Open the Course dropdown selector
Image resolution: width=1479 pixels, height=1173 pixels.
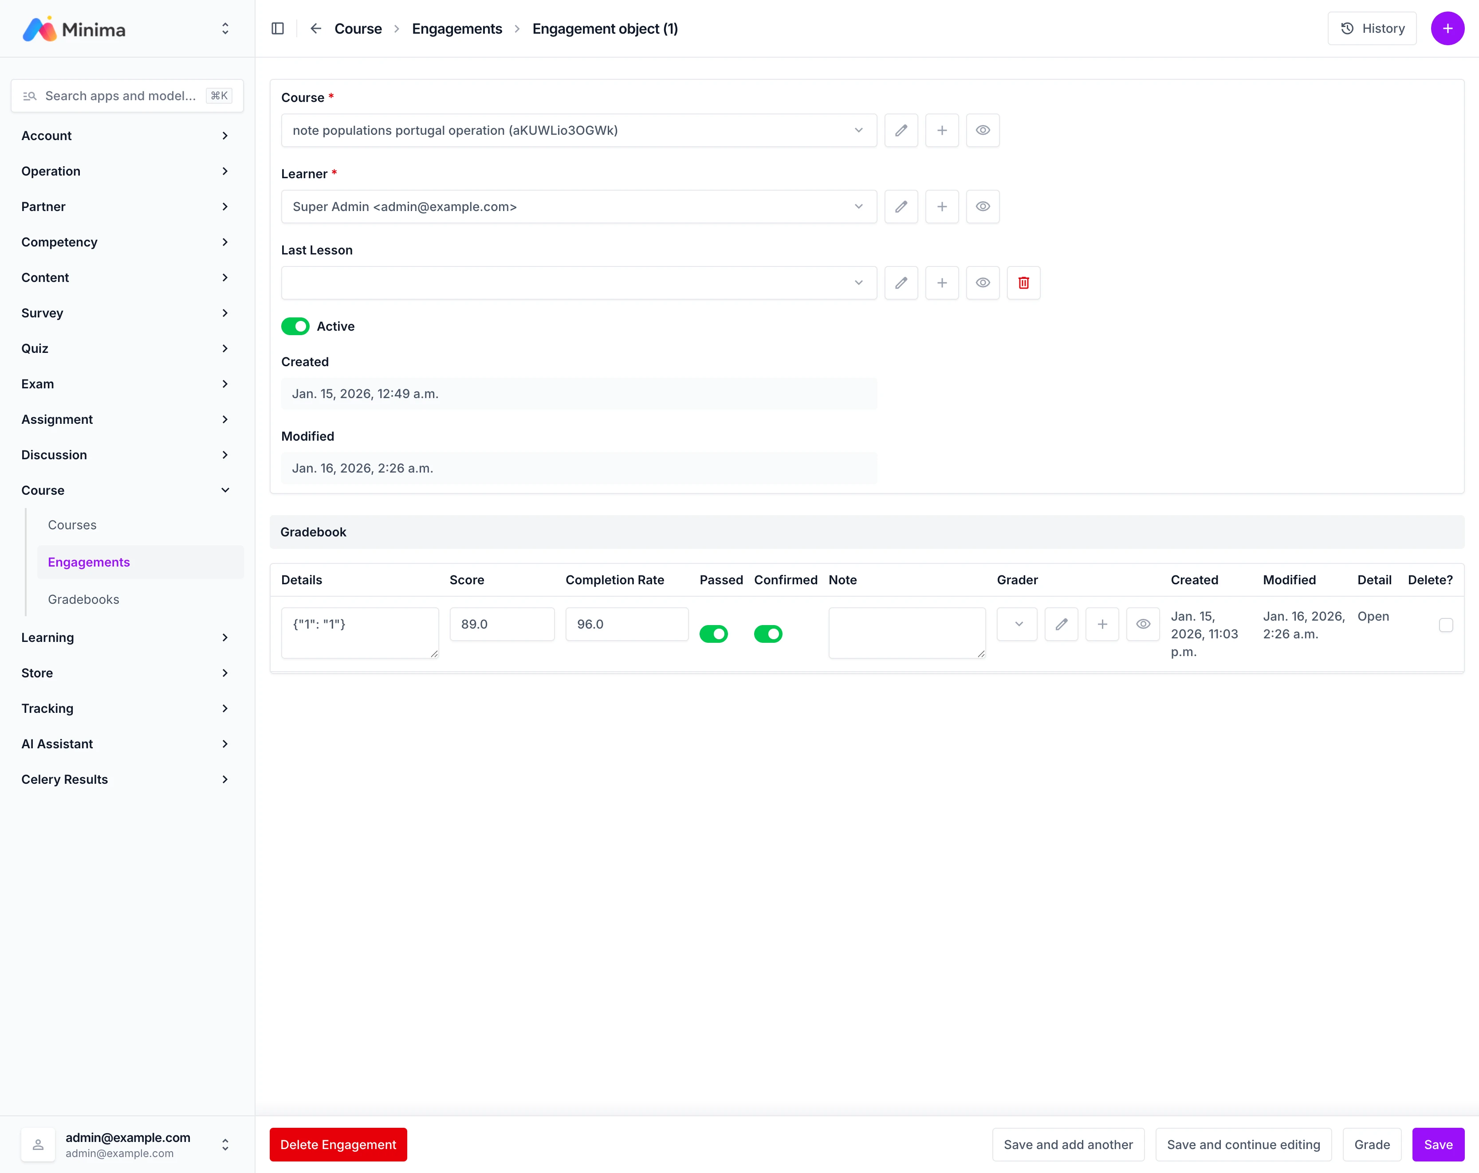578,130
